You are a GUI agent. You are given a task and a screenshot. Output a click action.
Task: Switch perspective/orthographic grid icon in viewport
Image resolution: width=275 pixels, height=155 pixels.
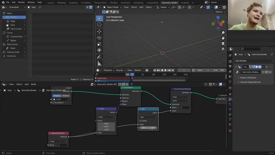(x=223, y=49)
